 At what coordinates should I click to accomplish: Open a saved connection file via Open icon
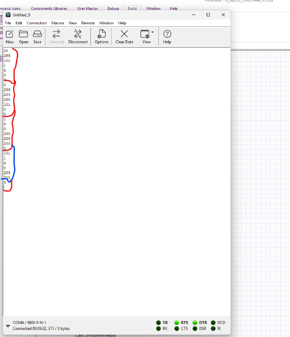(x=23, y=37)
